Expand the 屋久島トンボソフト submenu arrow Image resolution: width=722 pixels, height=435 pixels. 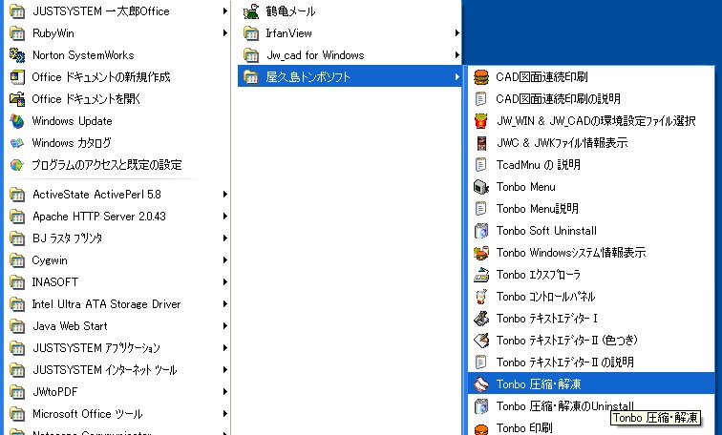coord(457,76)
